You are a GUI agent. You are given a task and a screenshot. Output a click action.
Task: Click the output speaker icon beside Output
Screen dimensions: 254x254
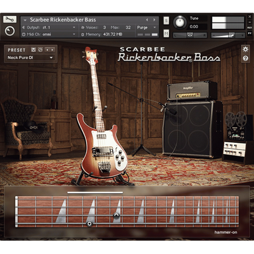click(24, 27)
